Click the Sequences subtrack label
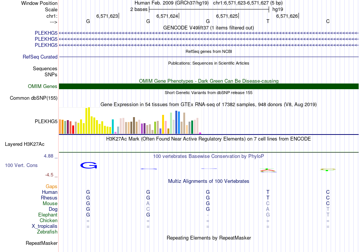Image resolution: width=359 pixels, height=252 pixels. [x=45, y=69]
